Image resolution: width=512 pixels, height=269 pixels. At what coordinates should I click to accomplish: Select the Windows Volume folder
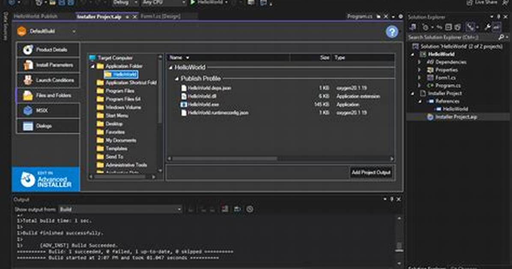point(123,107)
